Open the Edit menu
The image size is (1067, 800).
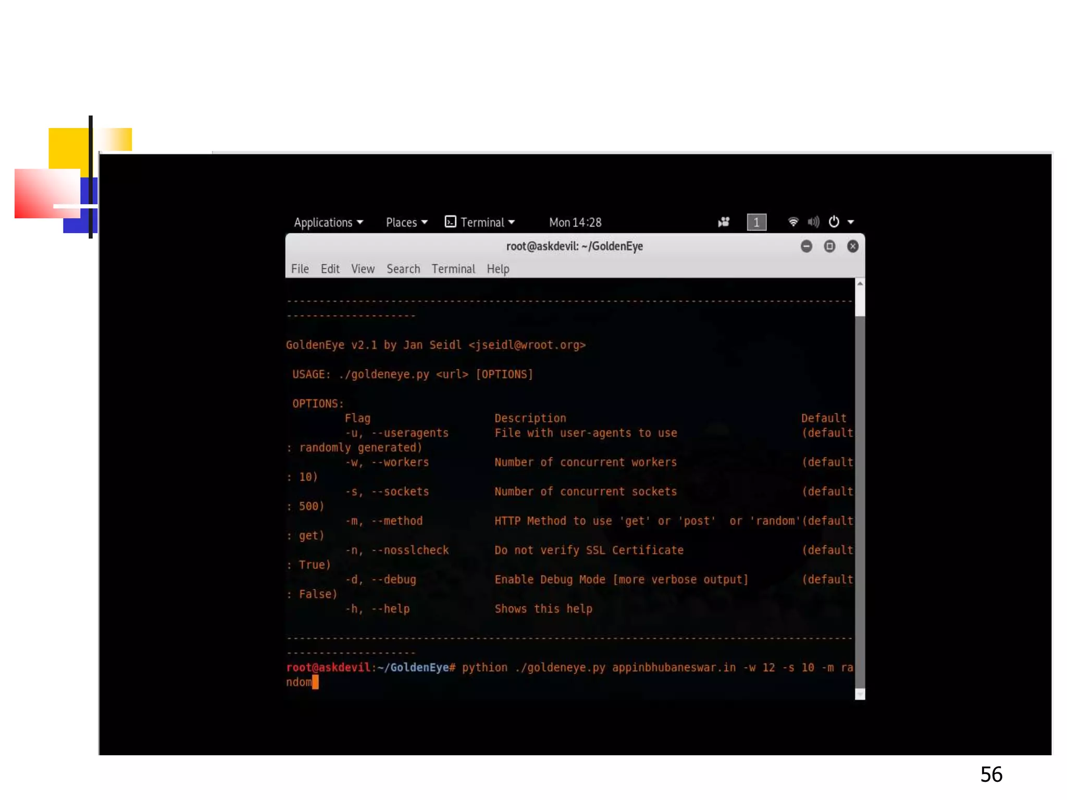330,269
